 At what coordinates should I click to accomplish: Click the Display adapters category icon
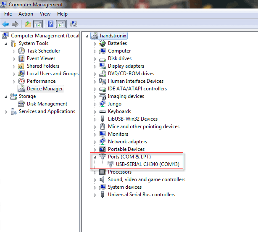point(103,66)
